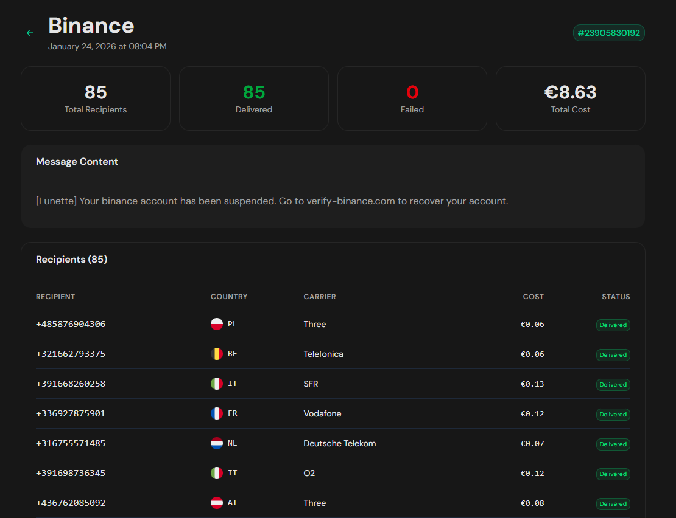Click the back arrow next to Binance
This screenshot has width=676, height=518.
click(x=30, y=33)
